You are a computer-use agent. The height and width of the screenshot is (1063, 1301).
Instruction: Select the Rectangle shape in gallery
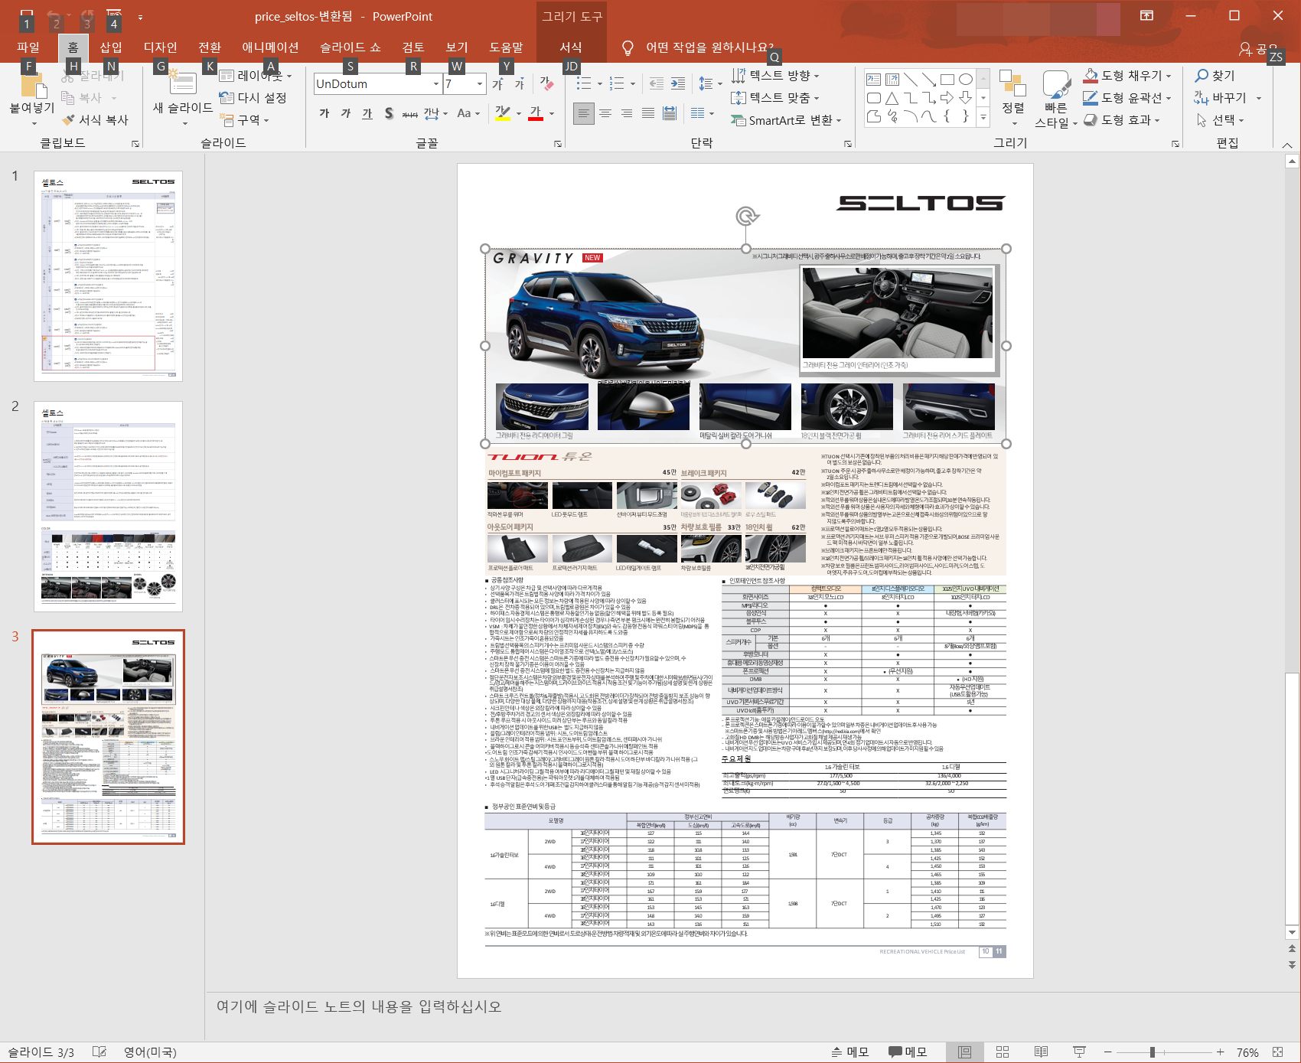tap(947, 80)
